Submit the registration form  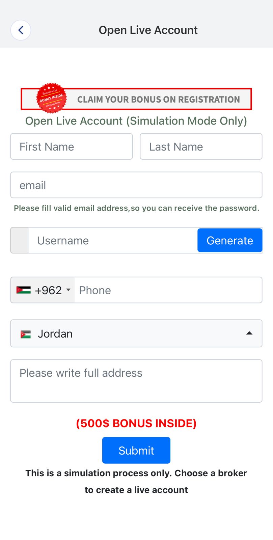[136, 450]
